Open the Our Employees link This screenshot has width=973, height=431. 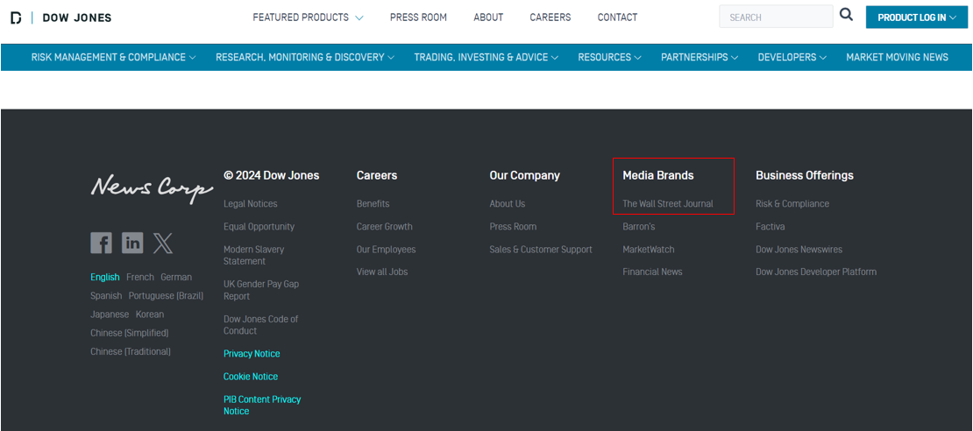tap(386, 250)
